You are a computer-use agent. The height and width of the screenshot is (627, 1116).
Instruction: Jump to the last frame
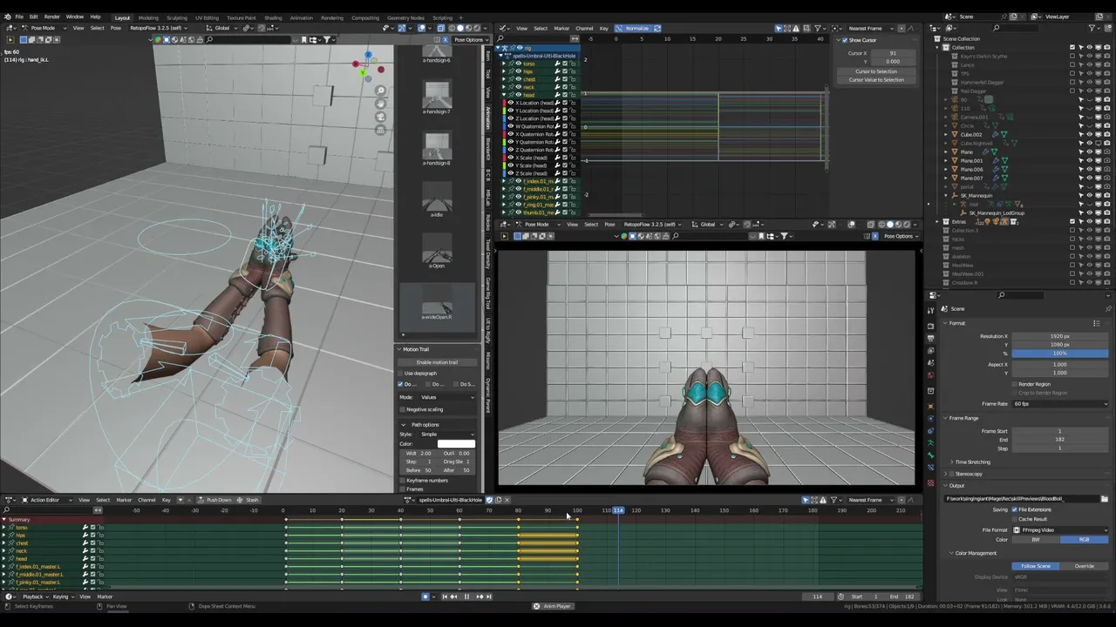(x=488, y=597)
